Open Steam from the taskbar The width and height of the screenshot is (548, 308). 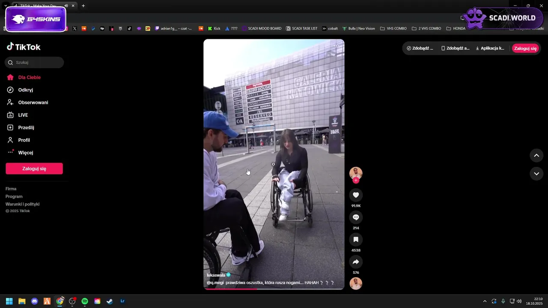pos(110,301)
